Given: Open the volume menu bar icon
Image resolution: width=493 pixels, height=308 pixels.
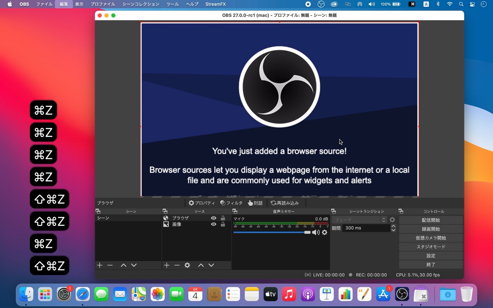Looking at the screenshot, I should [x=372, y=4].
